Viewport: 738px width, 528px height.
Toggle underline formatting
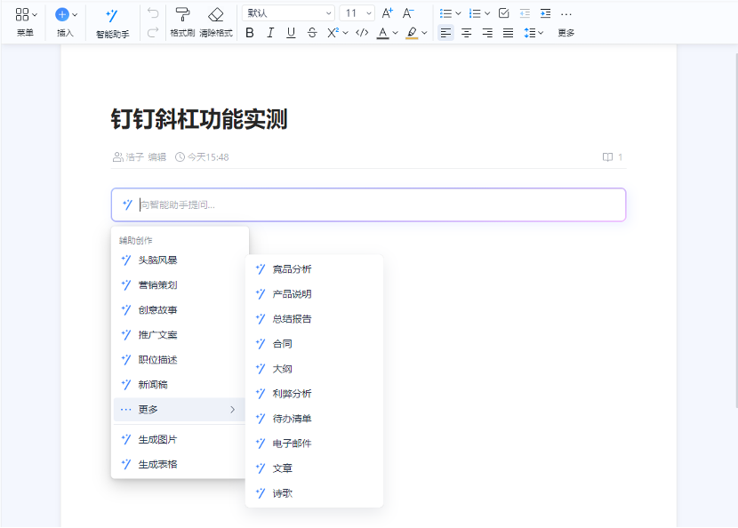[x=290, y=32]
